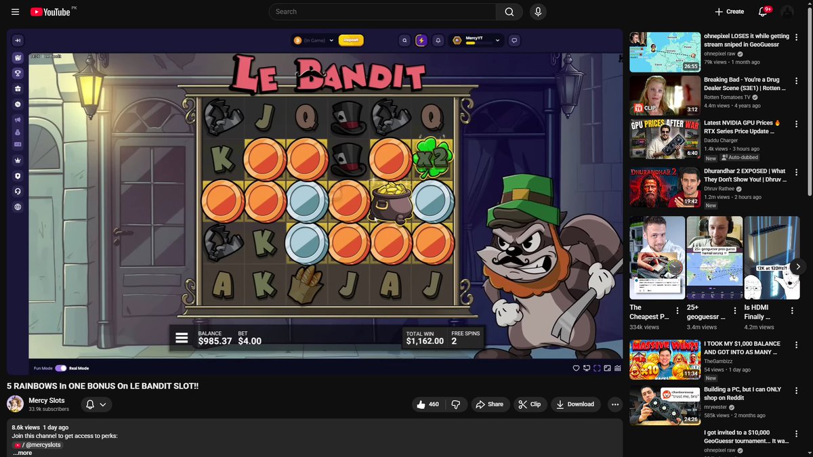The image size is (813, 457).
Task: Show next shorts with arrow button
Action: [798, 267]
